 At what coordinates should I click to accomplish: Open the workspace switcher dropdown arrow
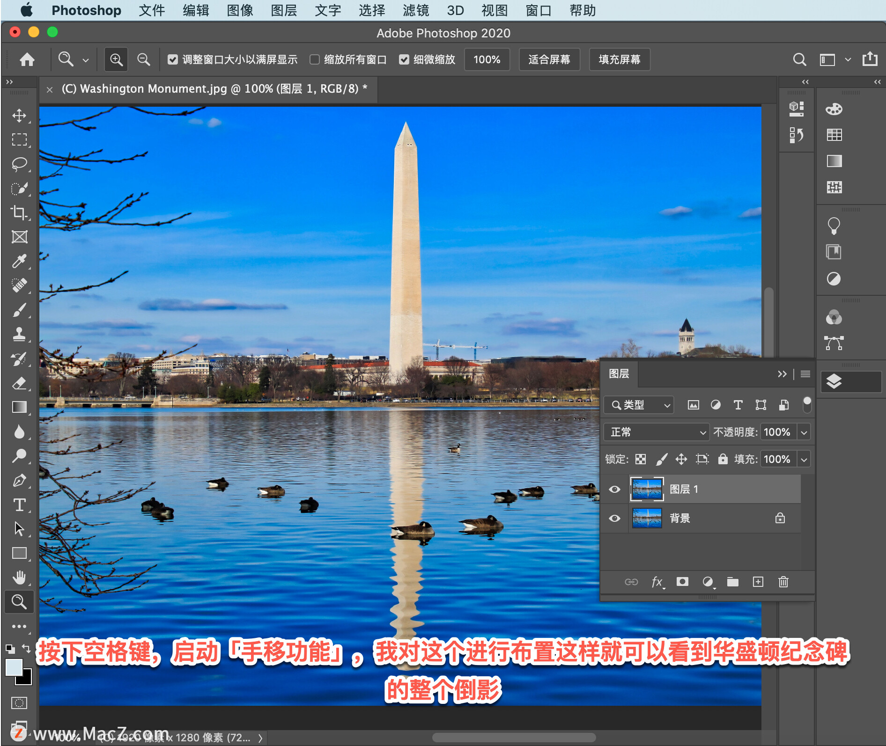click(x=848, y=59)
